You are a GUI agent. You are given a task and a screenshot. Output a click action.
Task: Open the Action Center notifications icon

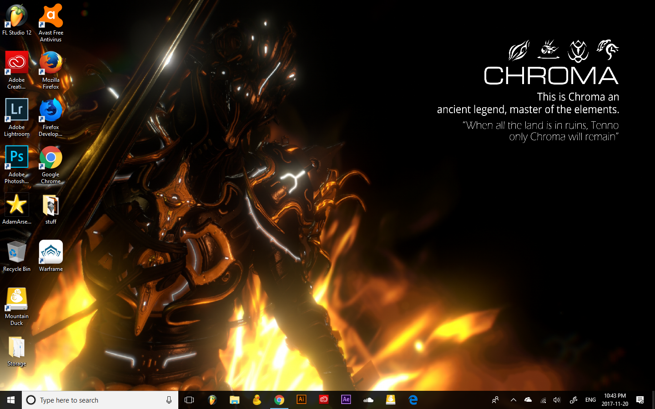click(x=640, y=400)
